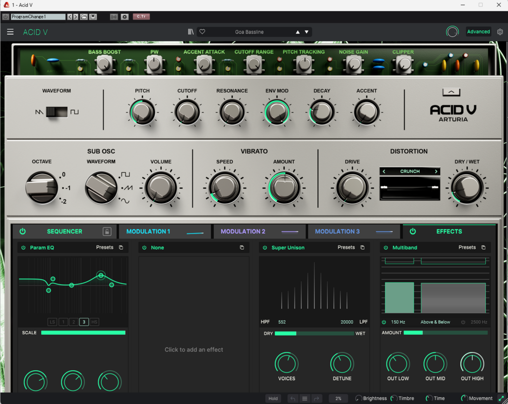508x404 pixels.
Task: Click the MIDI routing arrow icon in host bar
Action: pyautogui.click(x=114, y=16)
